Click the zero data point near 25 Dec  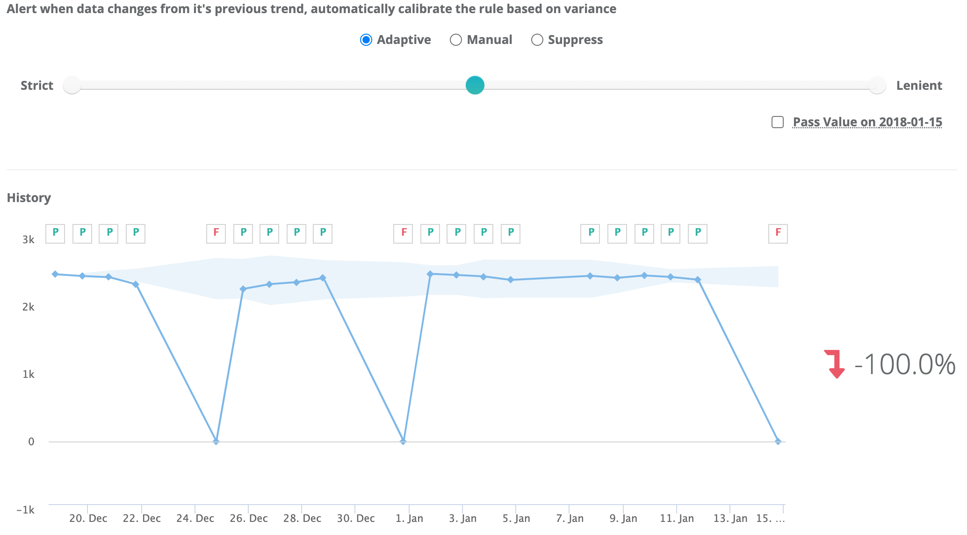click(x=216, y=441)
